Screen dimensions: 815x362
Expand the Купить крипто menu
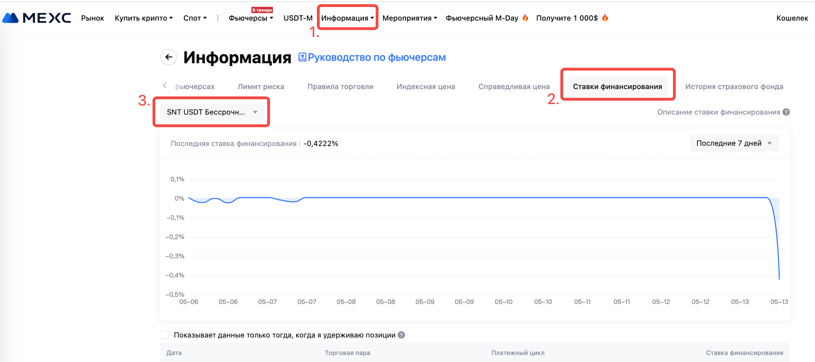coord(144,18)
